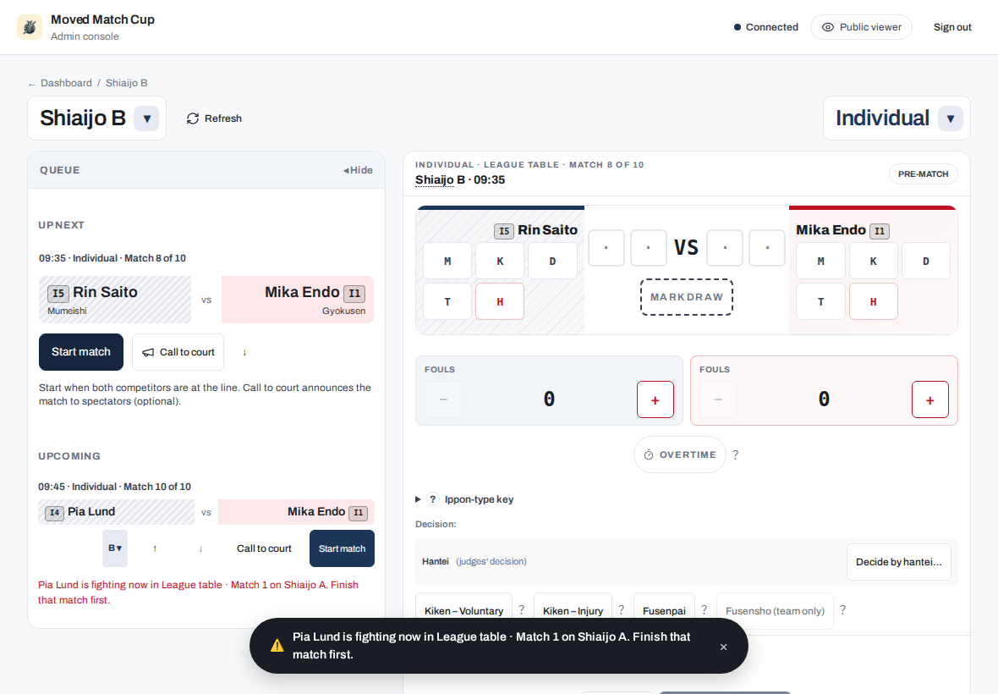
Task: Add a foul for Mika Endo
Action: 929,399
